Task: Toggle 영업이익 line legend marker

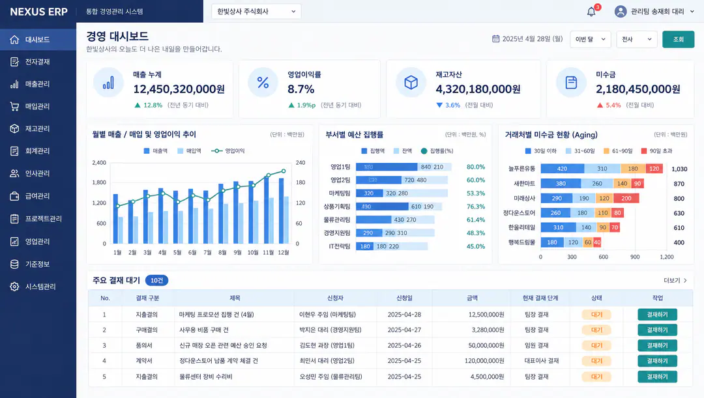Action: point(217,151)
